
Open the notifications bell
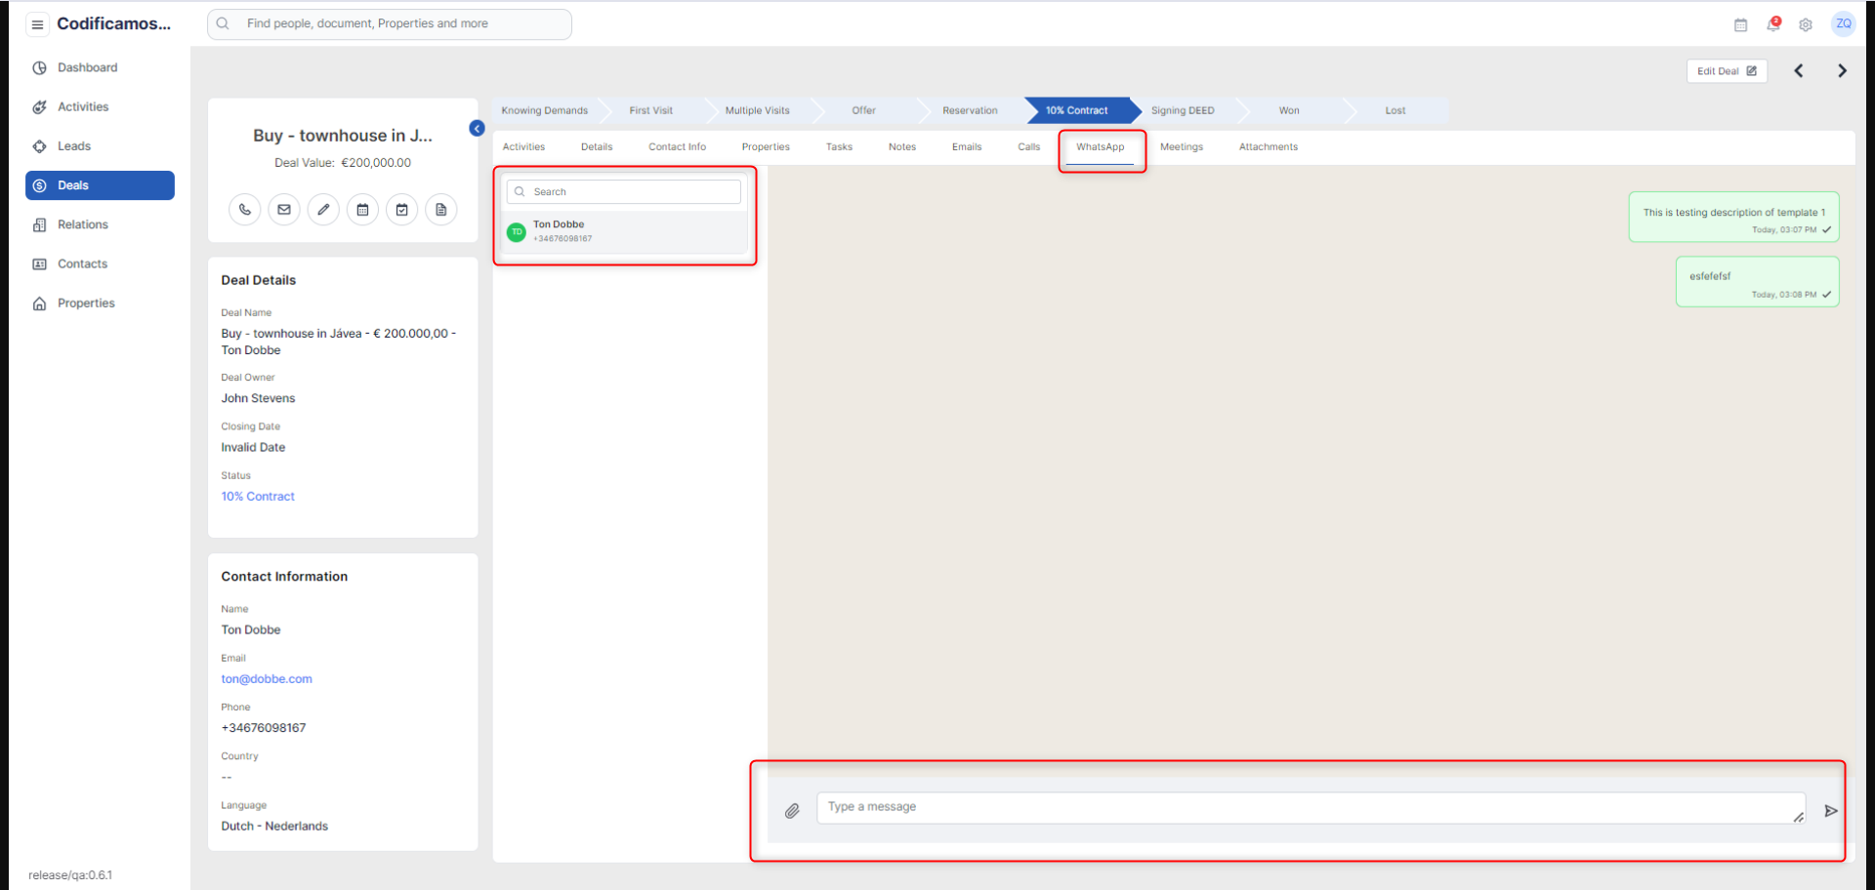pos(1773,24)
